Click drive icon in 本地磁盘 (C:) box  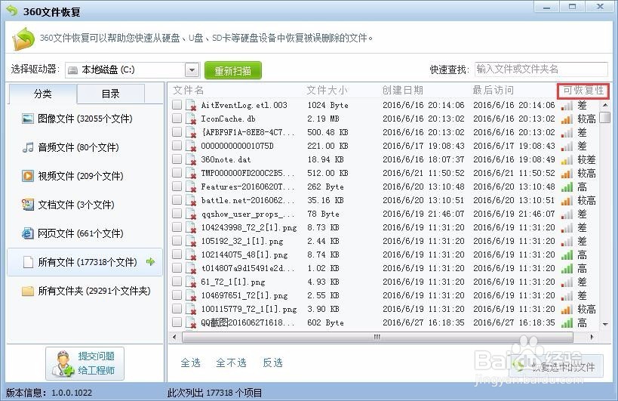(73, 70)
